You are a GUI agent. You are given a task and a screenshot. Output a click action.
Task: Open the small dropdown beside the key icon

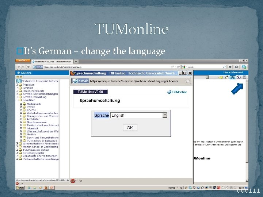(x=207, y=77)
